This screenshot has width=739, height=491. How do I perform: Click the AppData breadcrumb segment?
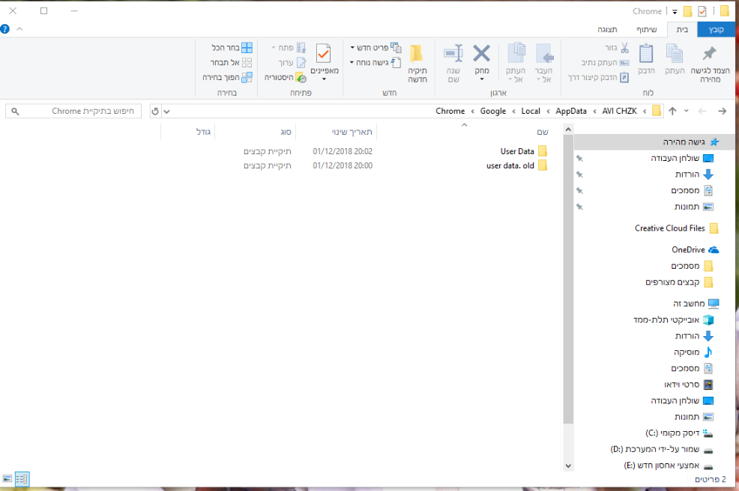(571, 111)
